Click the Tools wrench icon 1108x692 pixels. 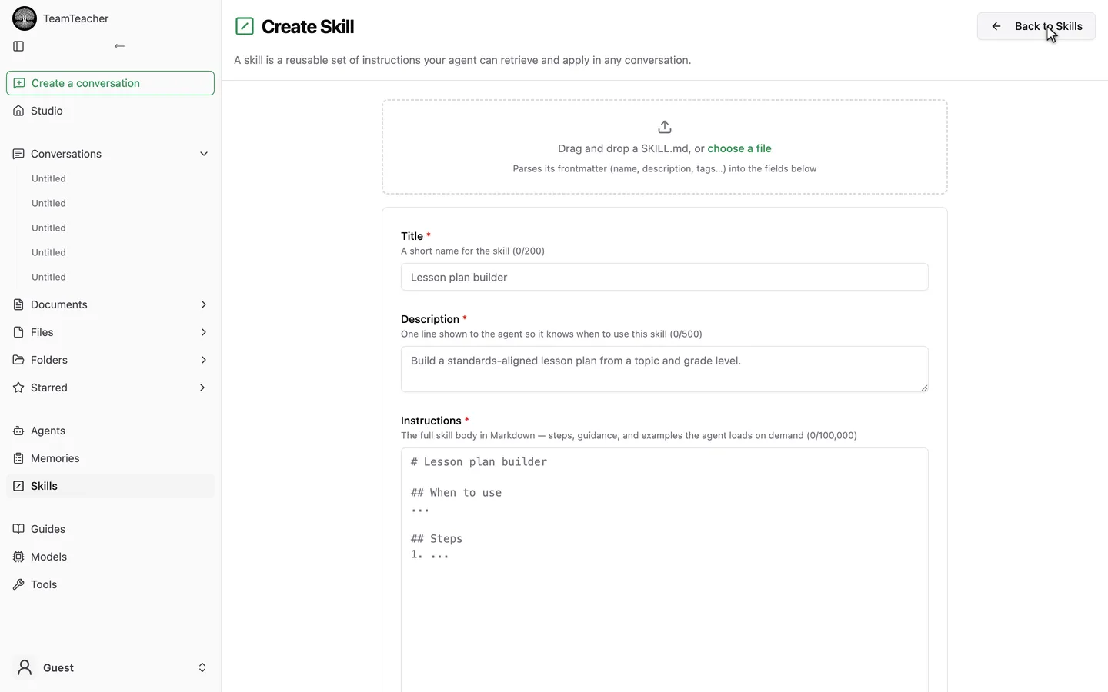18,584
